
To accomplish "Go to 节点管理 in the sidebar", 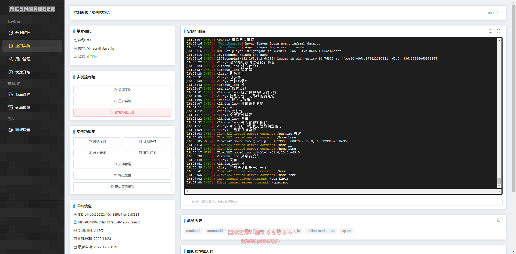I will pos(23,94).
